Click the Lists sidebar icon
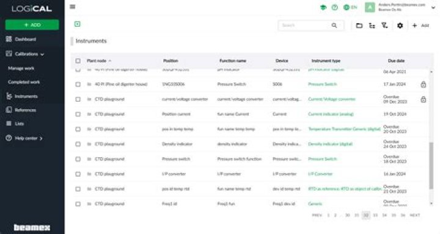Image resolution: width=440 pixels, height=234 pixels. (x=9, y=124)
